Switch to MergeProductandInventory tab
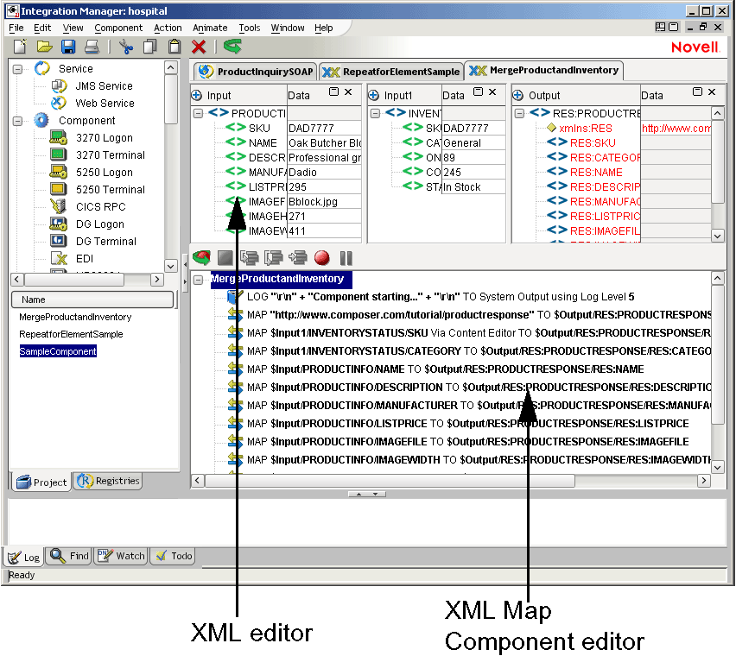This screenshot has height=656, width=736. click(x=543, y=70)
